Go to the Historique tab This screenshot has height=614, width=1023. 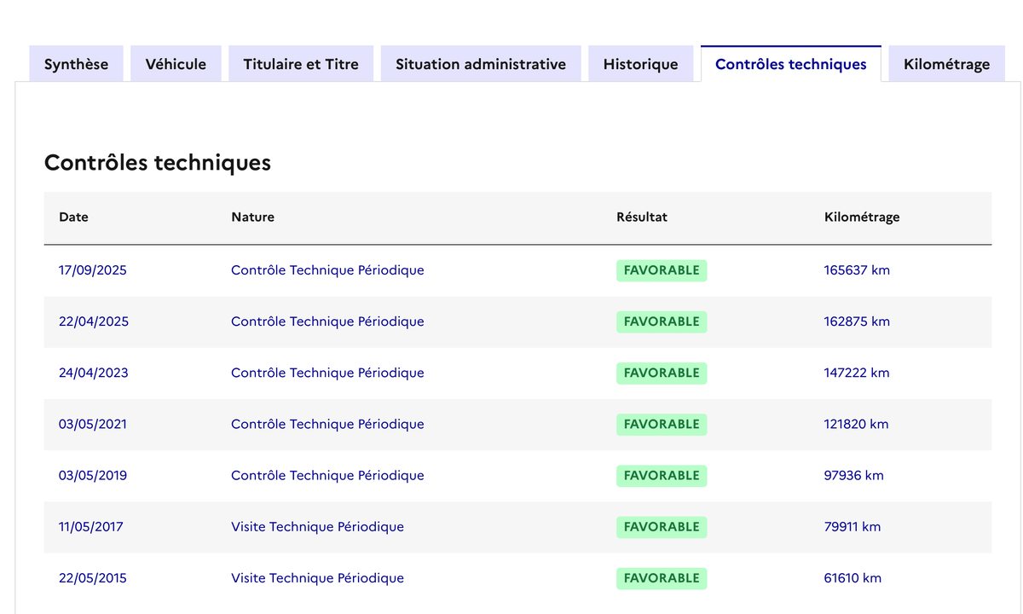[x=640, y=64]
